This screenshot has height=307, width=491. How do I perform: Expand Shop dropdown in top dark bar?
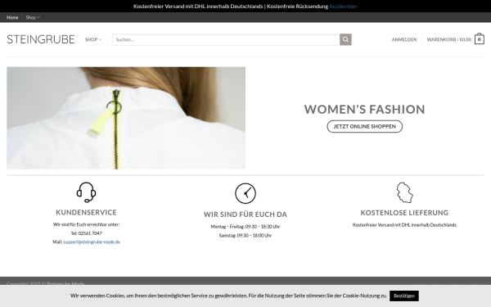(x=33, y=17)
